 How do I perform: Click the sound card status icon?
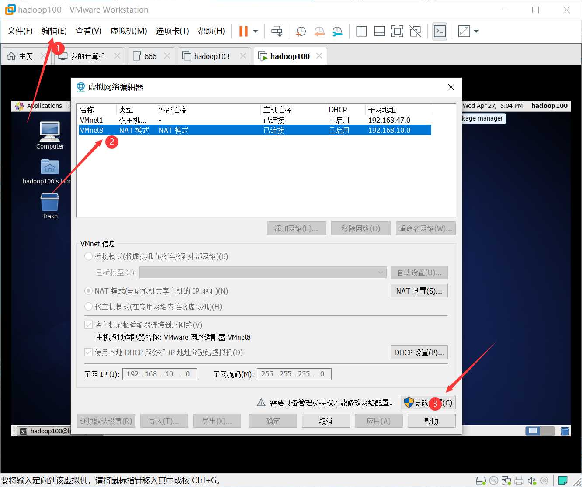(532, 481)
